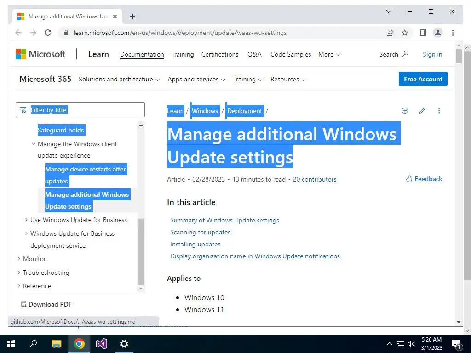Show hidden system tray icons
Image resolution: width=471 pixels, height=353 pixels.
(x=389, y=344)
